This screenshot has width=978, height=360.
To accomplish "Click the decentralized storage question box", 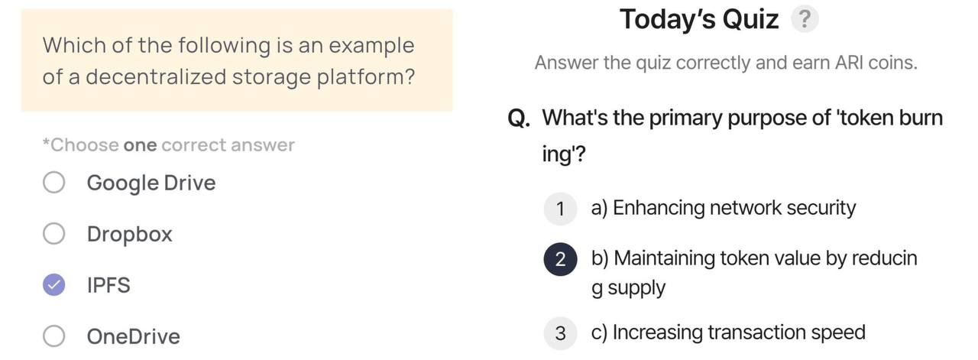I will click(237, 60).
